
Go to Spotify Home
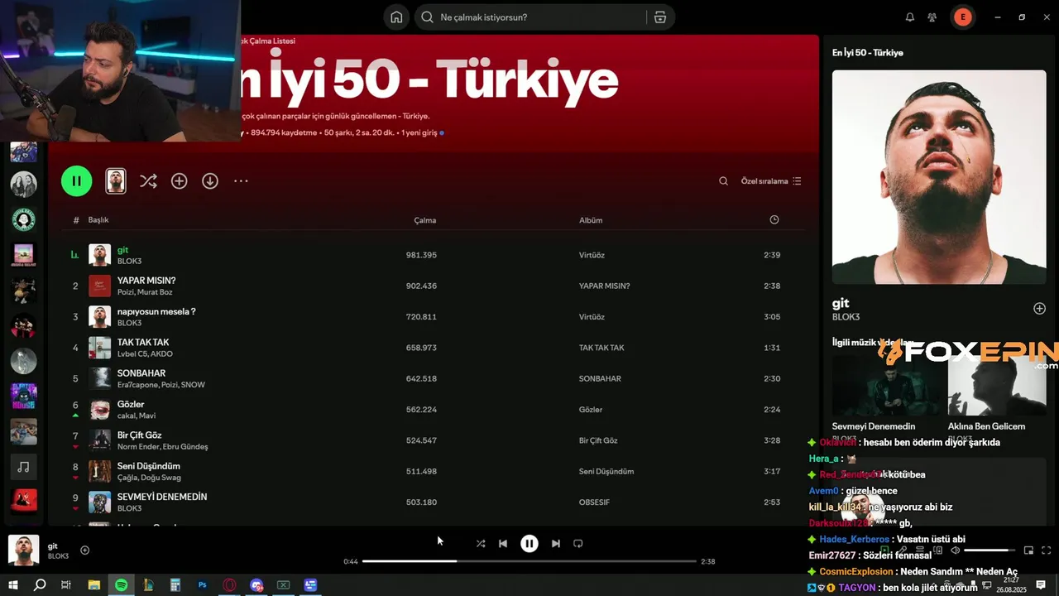pos(396,17)
